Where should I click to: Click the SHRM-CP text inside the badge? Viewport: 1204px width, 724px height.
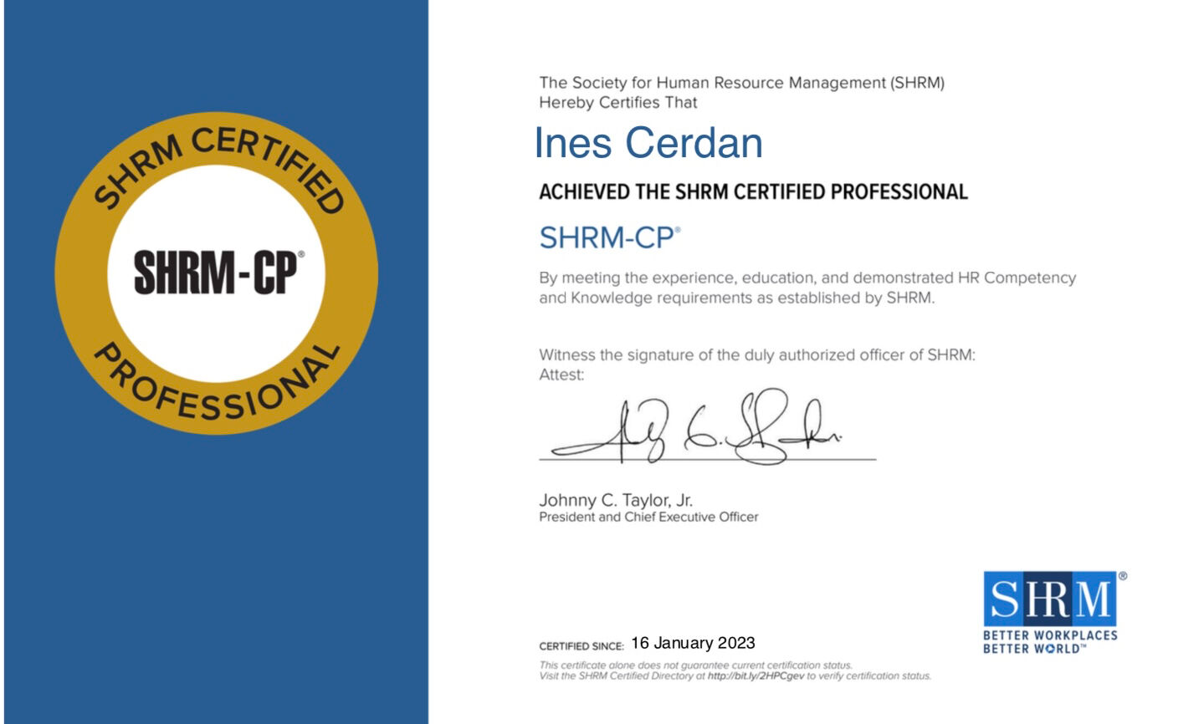[217, 273]
